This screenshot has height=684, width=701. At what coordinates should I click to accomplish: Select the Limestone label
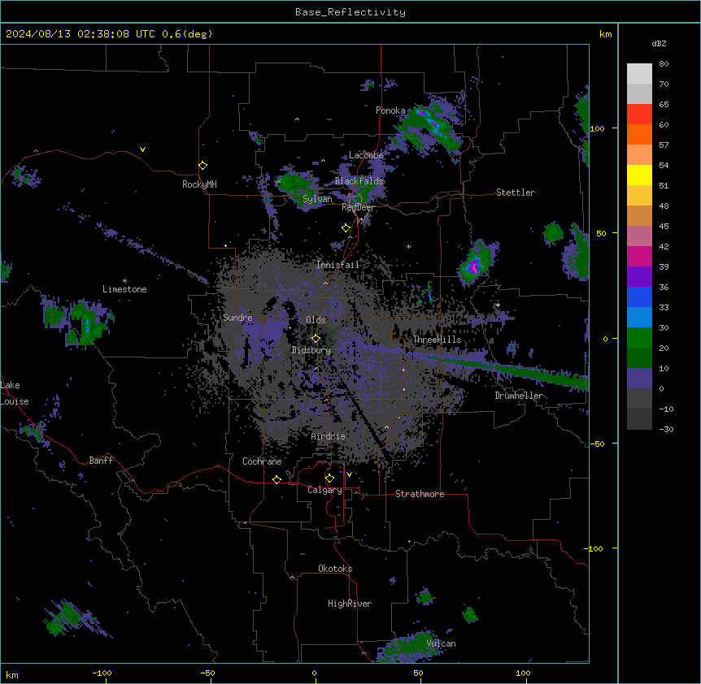pos(124,289)
